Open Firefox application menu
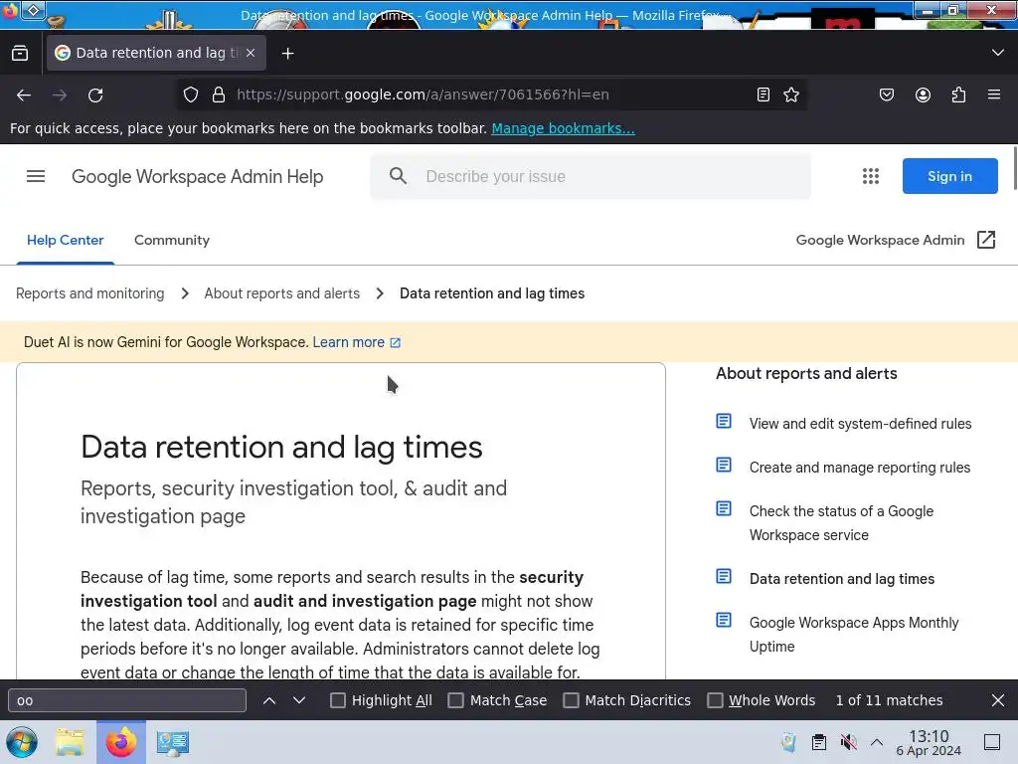1018x764 pixels. (994, 95)
